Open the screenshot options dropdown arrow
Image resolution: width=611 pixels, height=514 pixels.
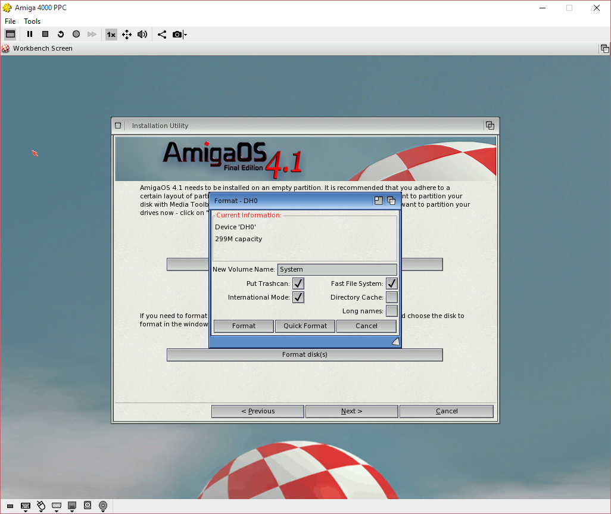coord(185,35)
